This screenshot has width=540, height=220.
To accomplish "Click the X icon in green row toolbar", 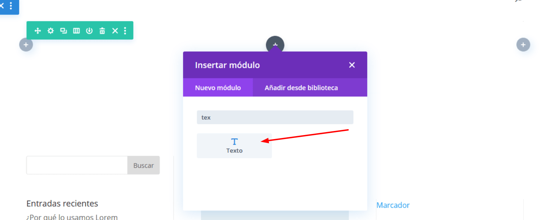I will click(x=115, y=31).
